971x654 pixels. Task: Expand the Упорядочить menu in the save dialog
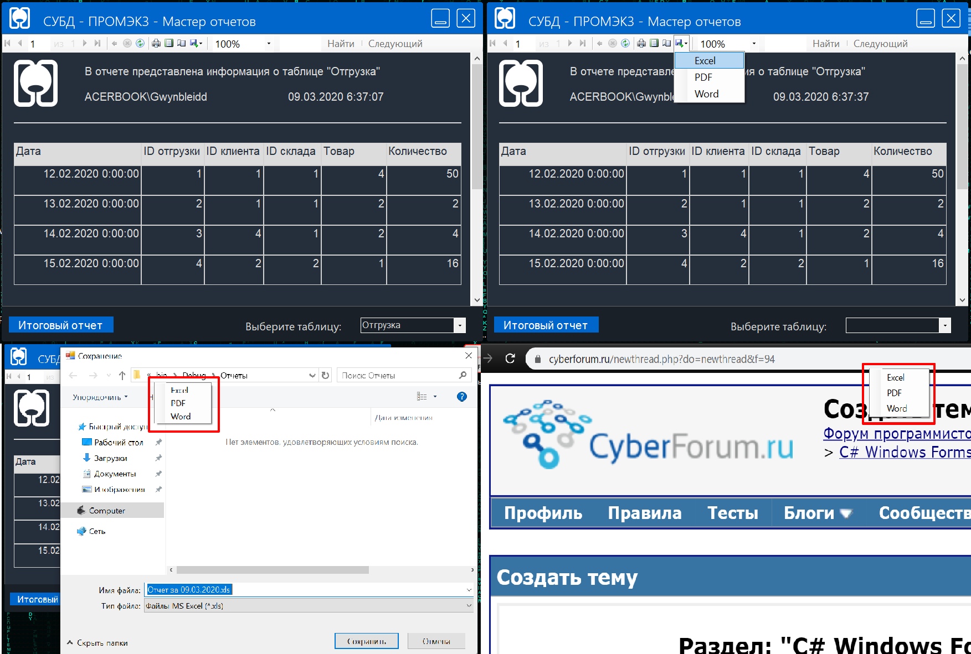100,397
